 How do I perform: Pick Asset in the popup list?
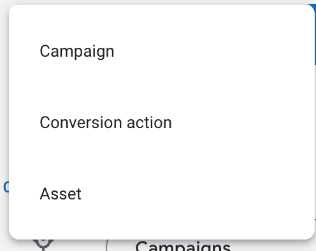(x=162, y=194)
